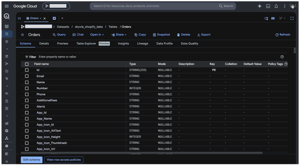Enter full screen mode icon
This screenshot has width=299, height=165.
tap(292, 18)
